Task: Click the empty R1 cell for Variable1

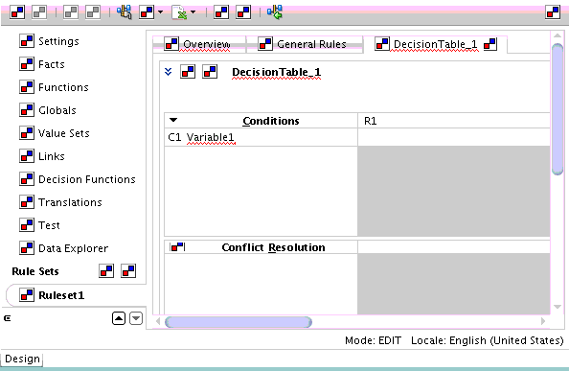Action: [454, 137]
